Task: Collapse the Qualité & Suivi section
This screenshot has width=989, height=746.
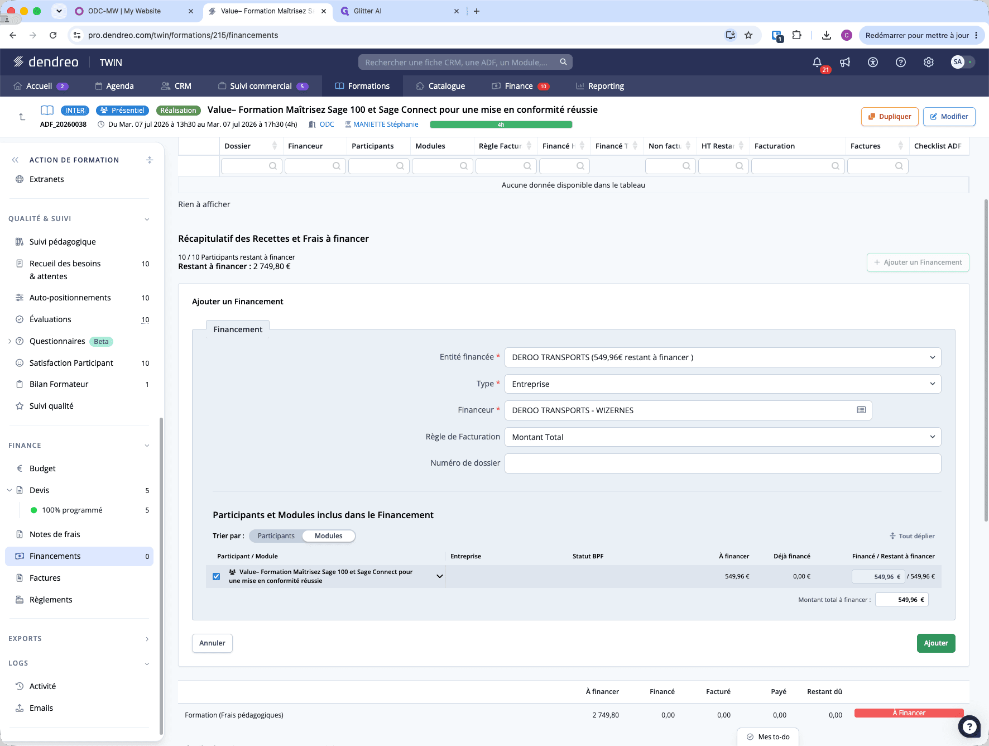Action: 147,219
